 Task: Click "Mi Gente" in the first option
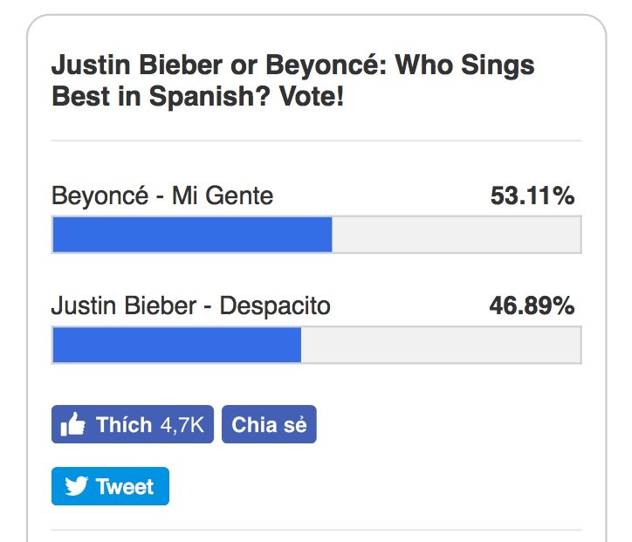223,196
